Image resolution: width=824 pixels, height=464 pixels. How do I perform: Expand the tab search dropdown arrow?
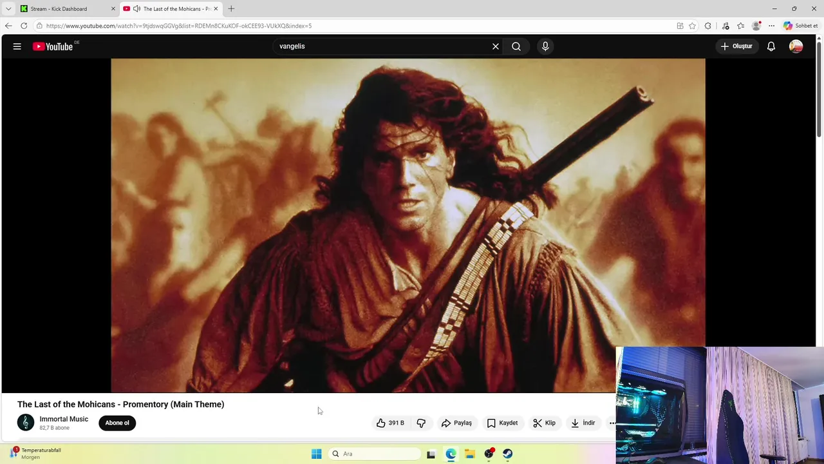pos(8,9)
